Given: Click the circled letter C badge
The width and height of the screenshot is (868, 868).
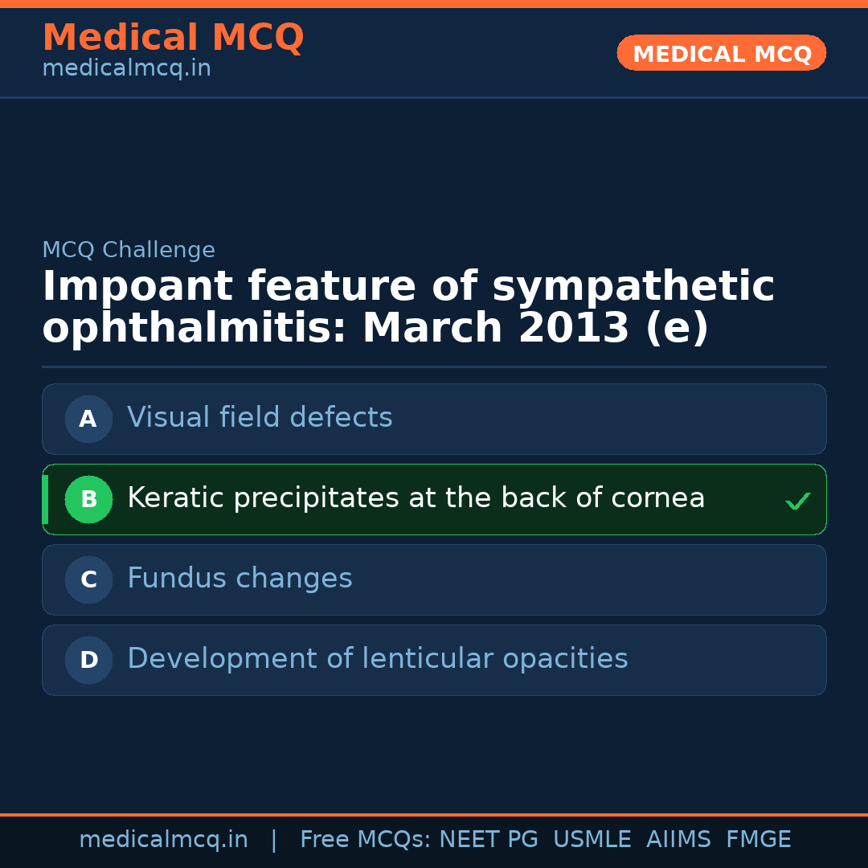Looking at the screenshot, I should 88,579.
